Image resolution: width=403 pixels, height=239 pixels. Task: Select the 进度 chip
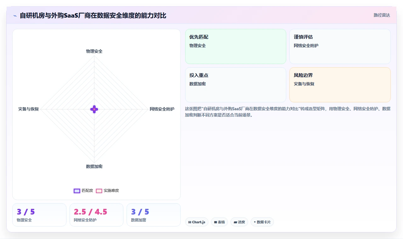point(239,222)
